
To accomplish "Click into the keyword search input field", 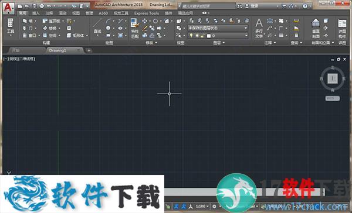I will [208, 6].
